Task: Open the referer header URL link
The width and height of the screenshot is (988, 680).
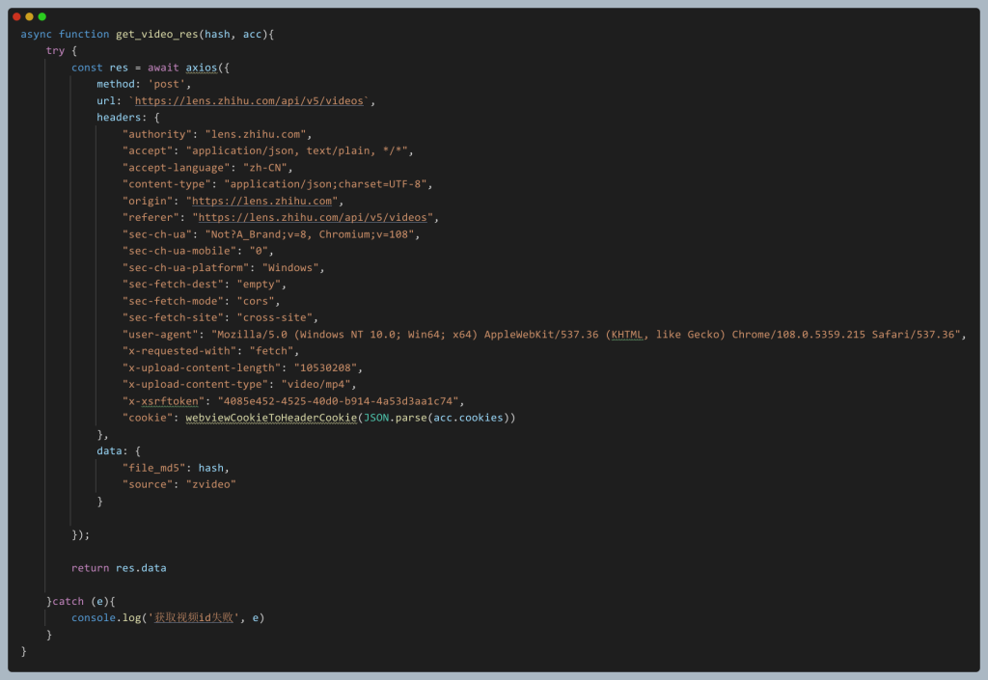Action: [314, 218]
